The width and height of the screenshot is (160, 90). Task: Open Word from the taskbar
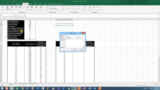(89, 88)
